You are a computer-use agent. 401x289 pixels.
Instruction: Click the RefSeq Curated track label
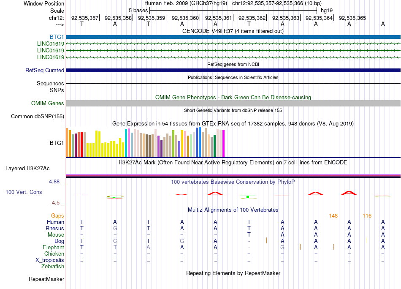tap(44, 70)
